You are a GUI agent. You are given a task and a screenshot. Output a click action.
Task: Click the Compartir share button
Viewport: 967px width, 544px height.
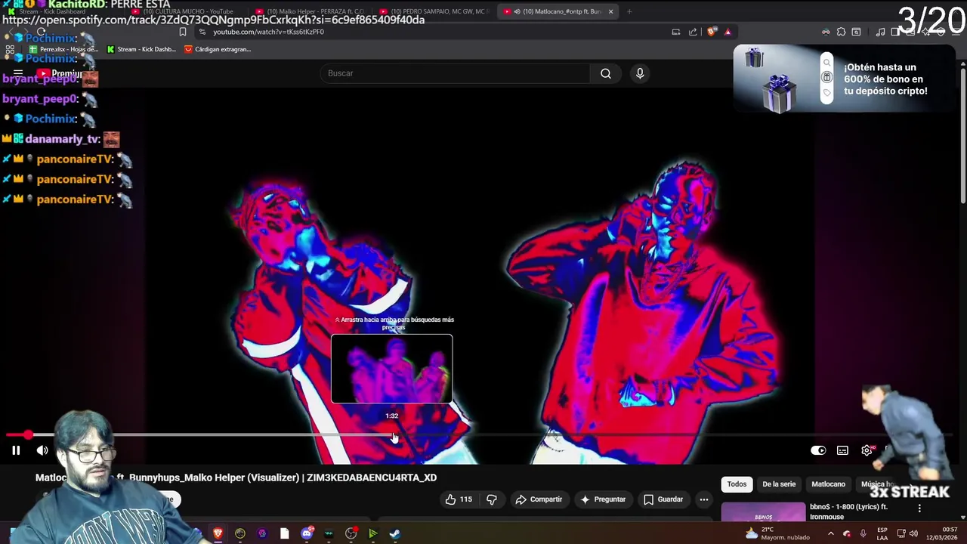coord(539,499)
